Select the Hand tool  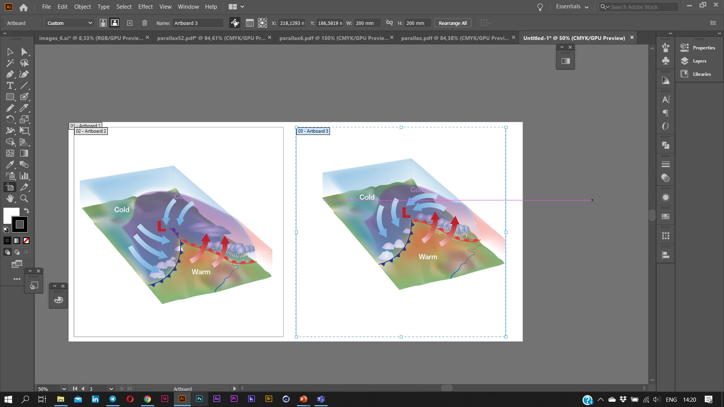pyautogui.click(x=10, y=199)
